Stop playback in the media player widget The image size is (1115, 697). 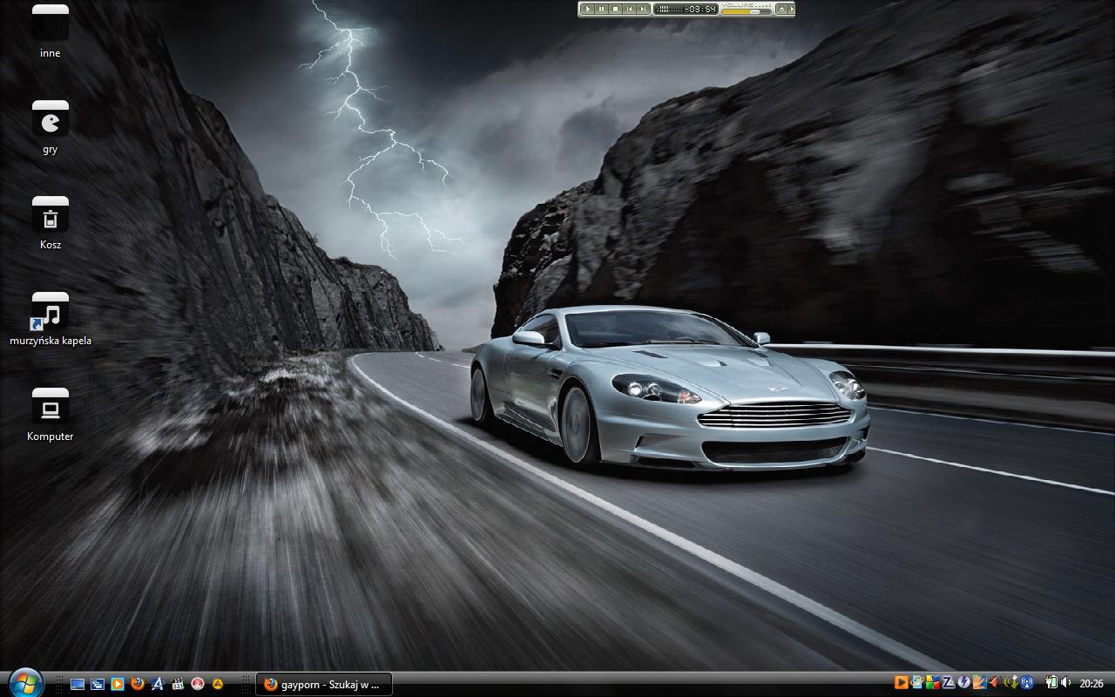click(x=615, y=9)
